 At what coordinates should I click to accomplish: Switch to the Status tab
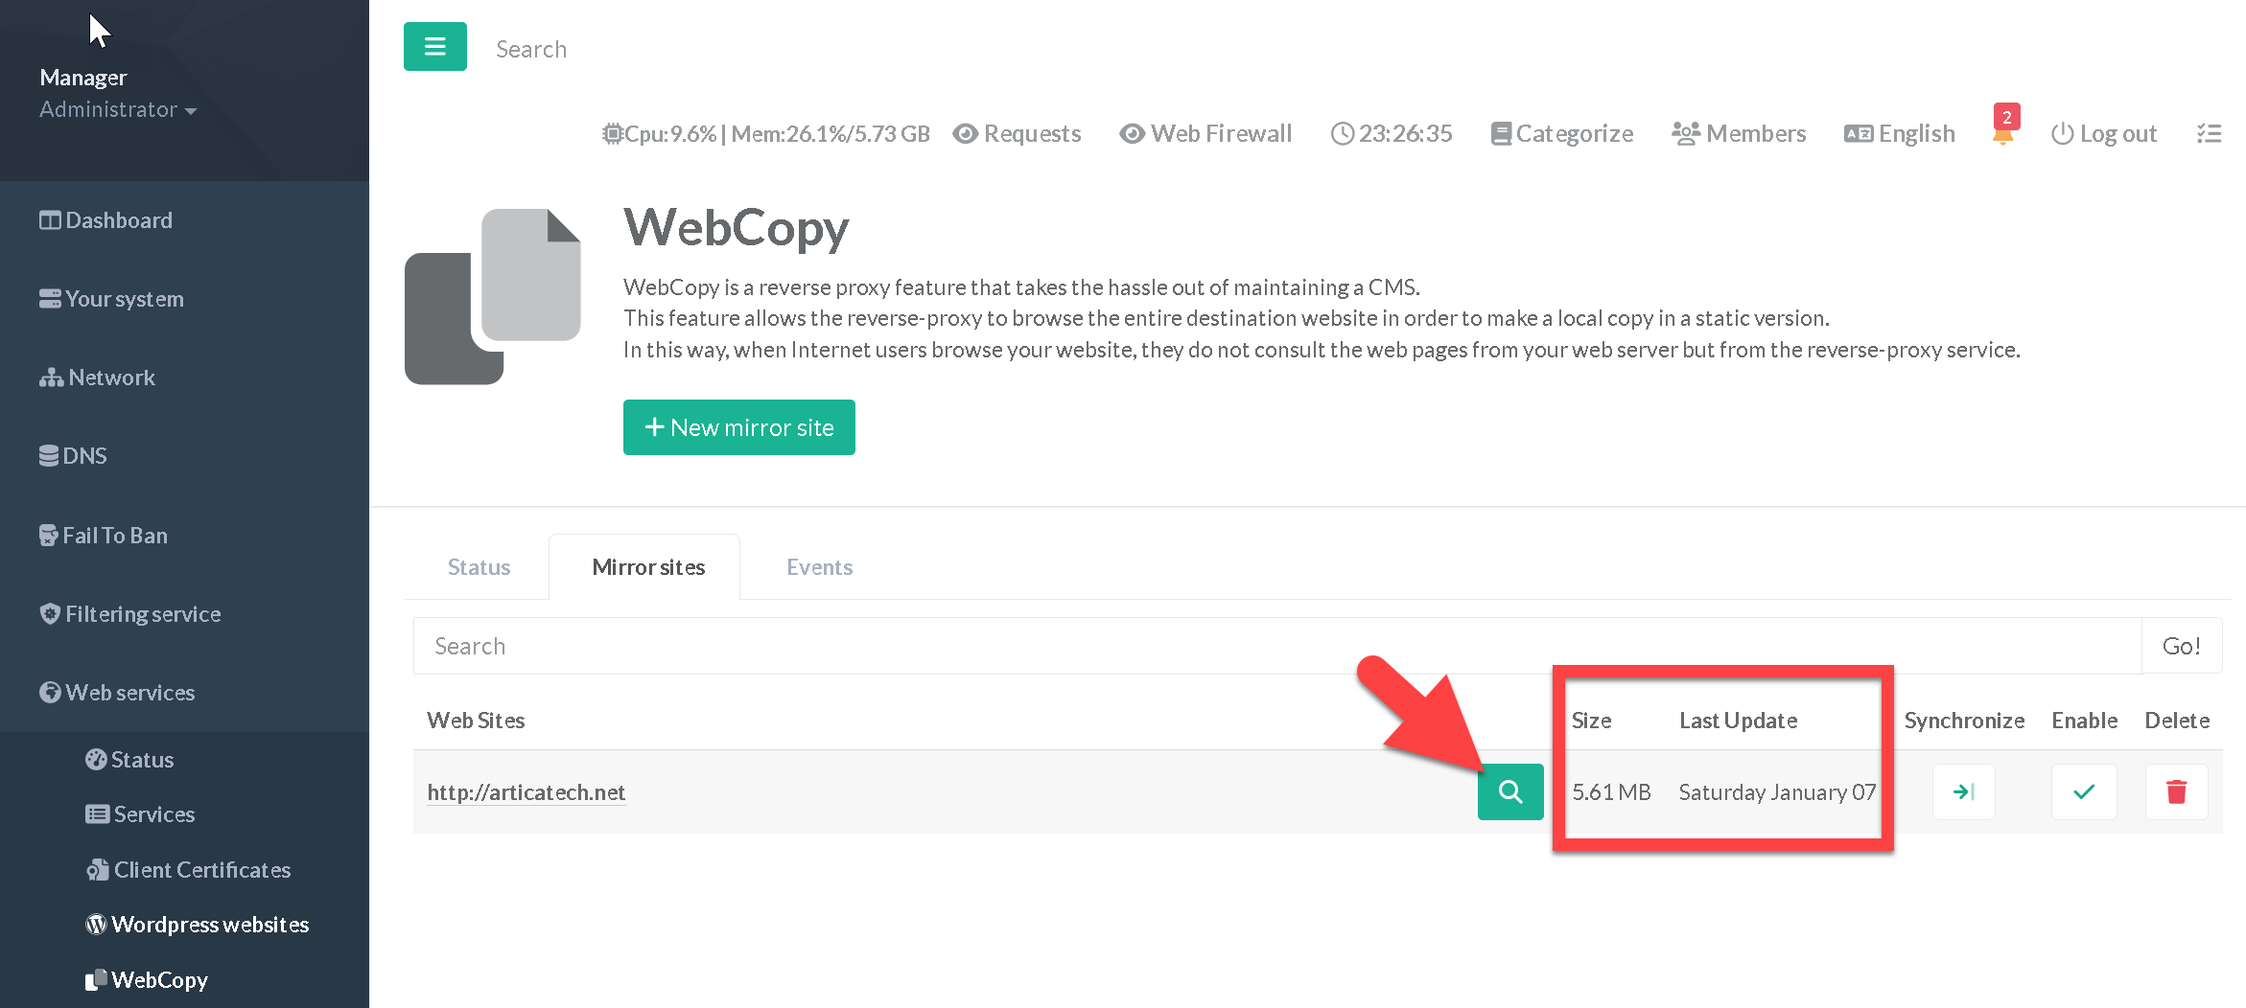click(x=479, y=567)
